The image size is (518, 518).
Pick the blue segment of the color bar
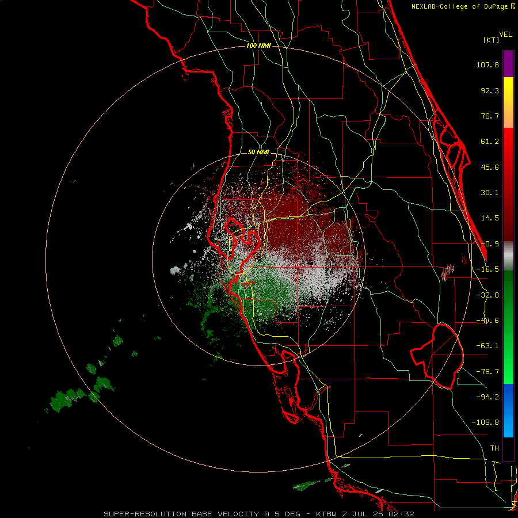pyautogui.click(x=508, y=410)
